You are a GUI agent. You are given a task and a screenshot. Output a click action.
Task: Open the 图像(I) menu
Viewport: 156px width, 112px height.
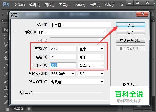pos(49,5)
